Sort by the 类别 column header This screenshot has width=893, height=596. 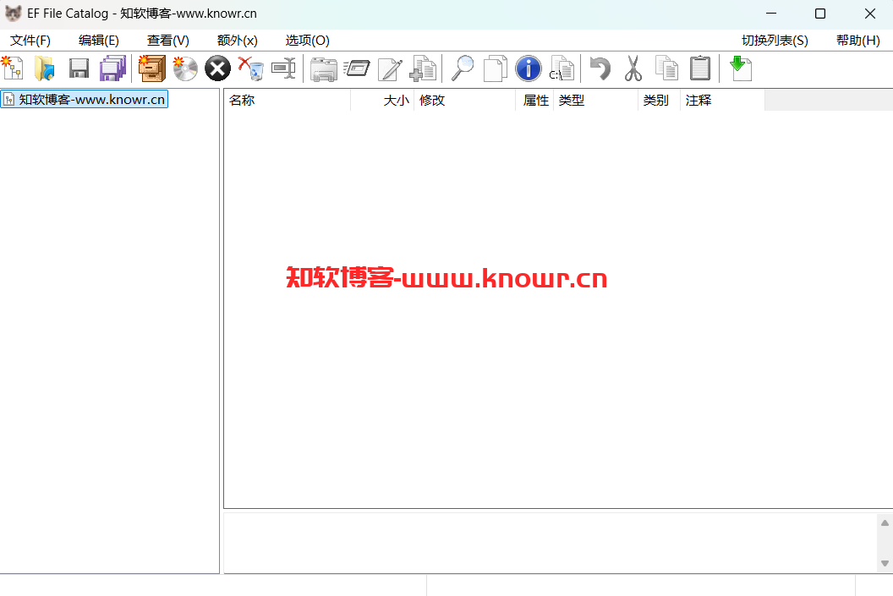click(659, 101)
